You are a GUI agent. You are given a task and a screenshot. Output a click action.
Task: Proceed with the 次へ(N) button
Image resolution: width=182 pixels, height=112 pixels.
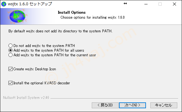click(x=133, y=105)
